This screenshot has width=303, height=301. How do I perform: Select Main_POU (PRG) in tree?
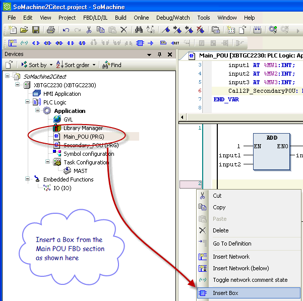point(84,137)
